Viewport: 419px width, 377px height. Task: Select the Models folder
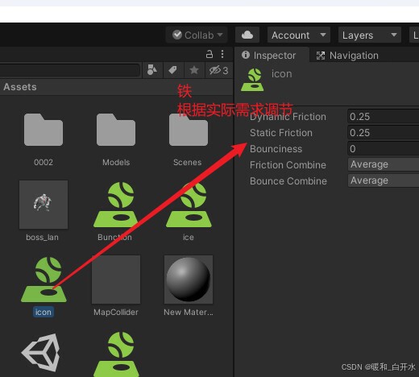pos(116,130)
